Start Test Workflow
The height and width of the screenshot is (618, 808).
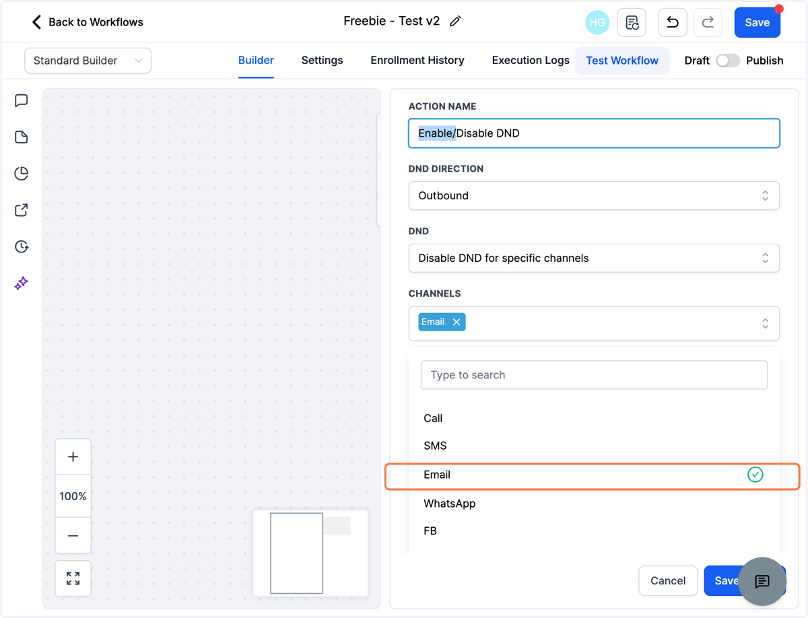point(622,61)
